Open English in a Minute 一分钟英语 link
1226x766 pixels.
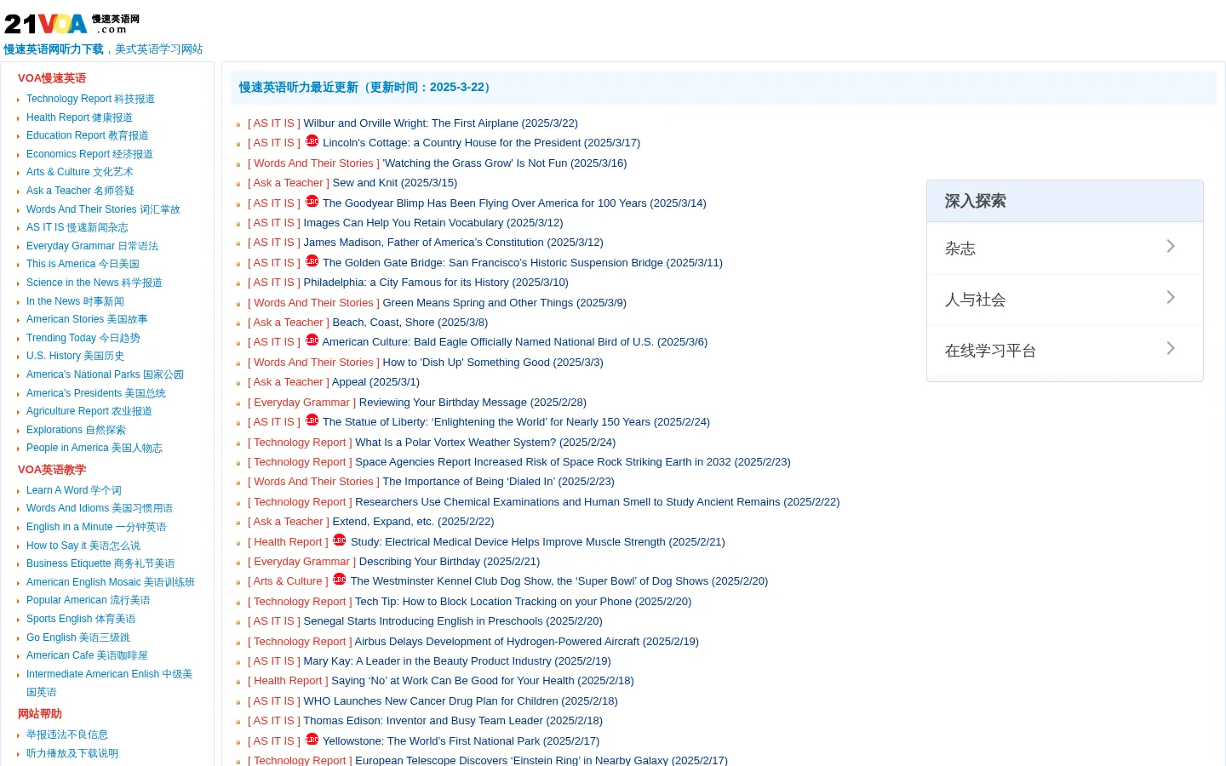tap(96, 527)
